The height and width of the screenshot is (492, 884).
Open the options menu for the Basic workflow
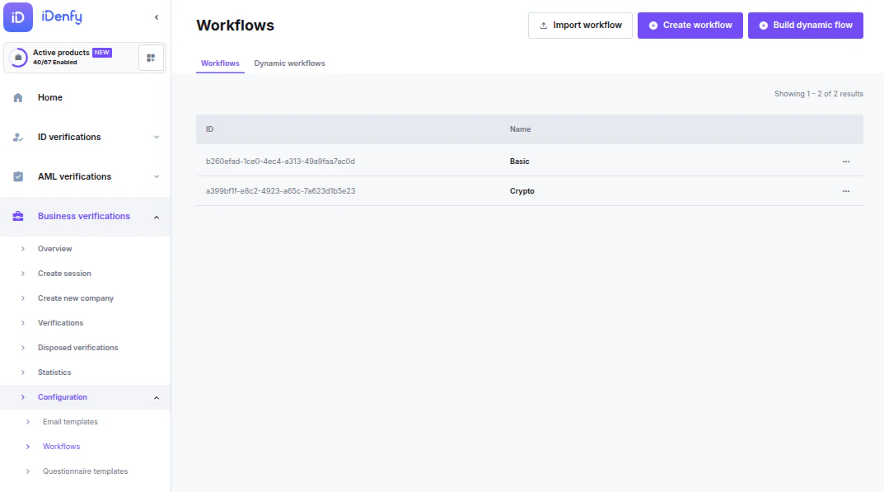[x=846, y=162]
